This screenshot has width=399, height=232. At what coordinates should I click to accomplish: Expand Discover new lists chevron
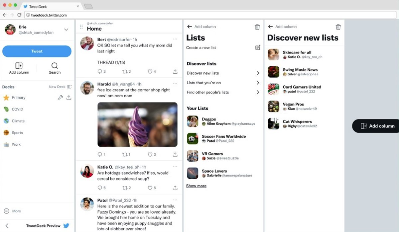[258, 73]
